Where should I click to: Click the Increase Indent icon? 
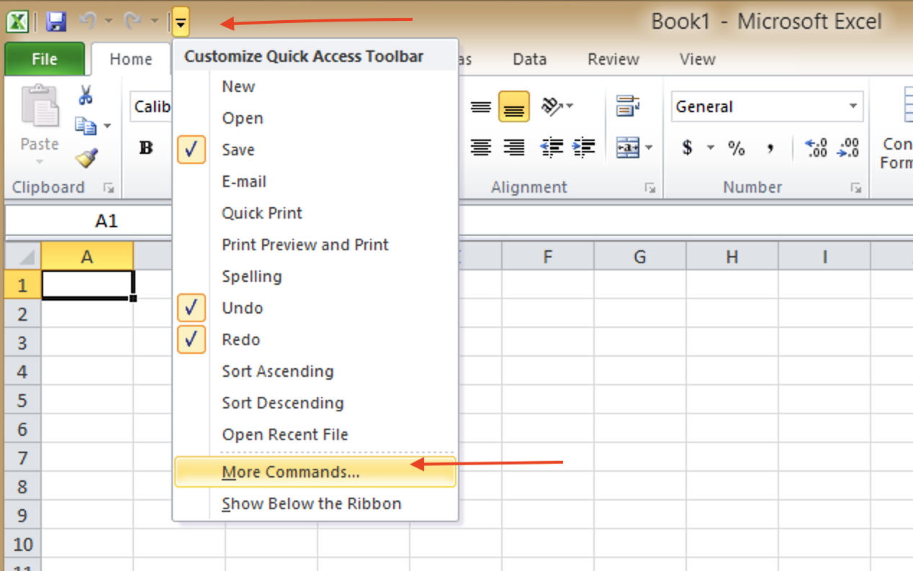(584, 148)
